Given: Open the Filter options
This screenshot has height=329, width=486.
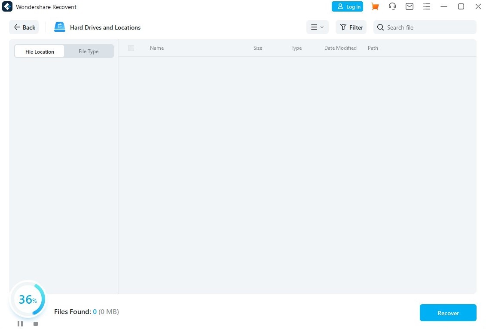Looking at the screenshot, I should click(351, 27).
